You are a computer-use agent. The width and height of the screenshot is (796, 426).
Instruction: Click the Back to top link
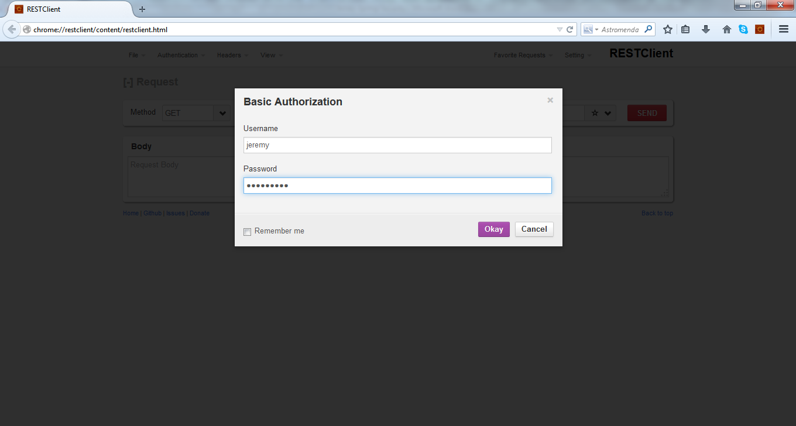pyautogui.click(x=657, y=214)
